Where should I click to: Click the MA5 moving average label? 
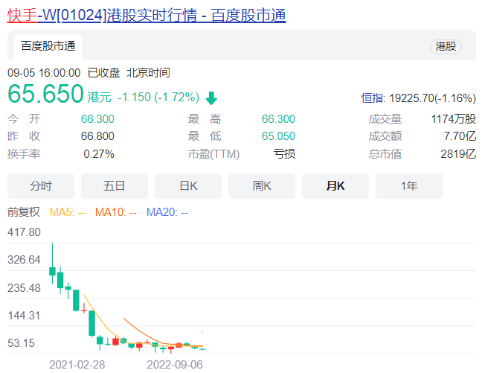[x=68, y=212]
